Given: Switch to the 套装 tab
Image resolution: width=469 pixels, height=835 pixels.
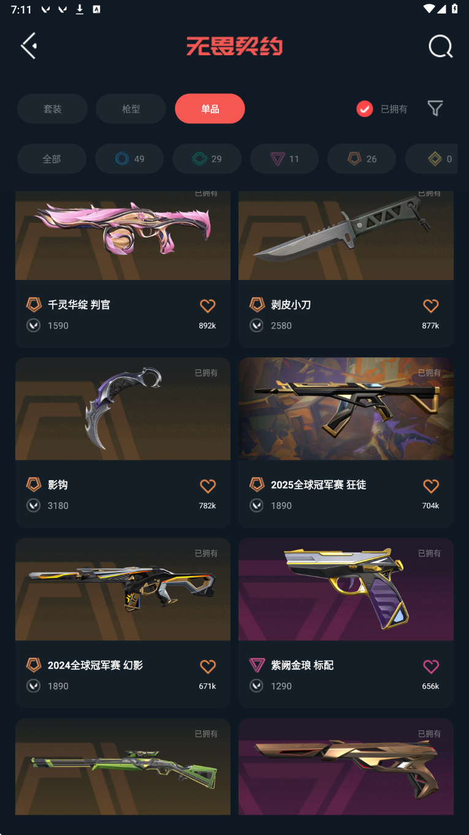Looking at the screenshot, I should point(52,109).
